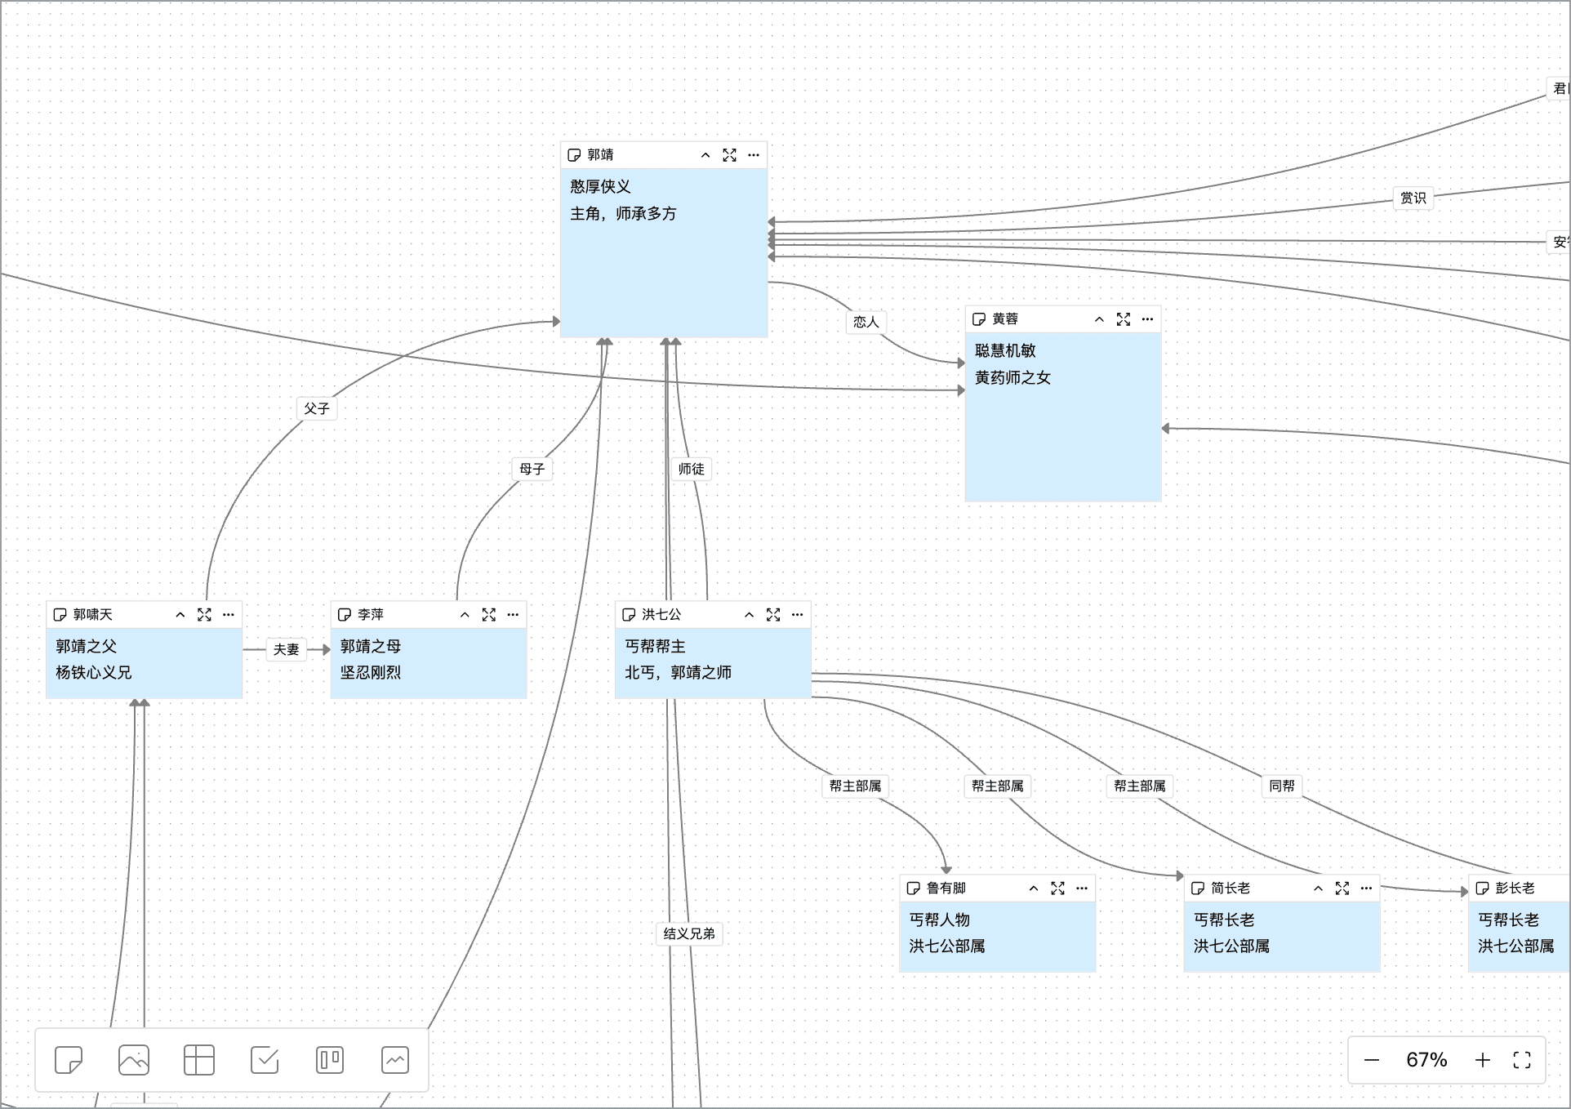Click 丐帮人物 text in 鲁有脚 card
This screenshot has height=1109, width=1571.
point(940,920)
